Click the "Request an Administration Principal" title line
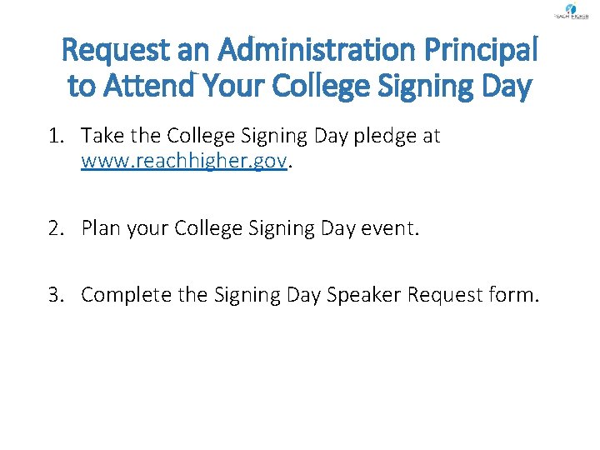Image resolution: width=600 pixels, height=450 pixels. click(300, 50)
